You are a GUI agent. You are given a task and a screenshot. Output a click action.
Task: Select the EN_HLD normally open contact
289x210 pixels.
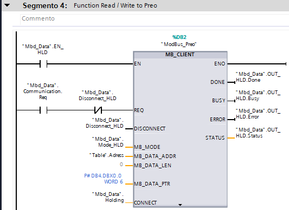click(43, 64)
